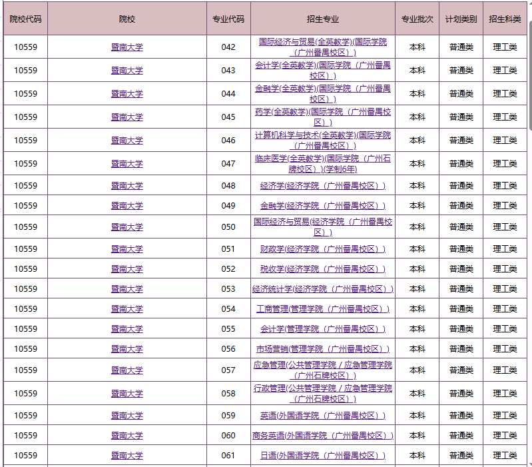Open major link 临床医学(全英教学) 学制6年
This screenshot has height=467, width=532.
(323, 164)
